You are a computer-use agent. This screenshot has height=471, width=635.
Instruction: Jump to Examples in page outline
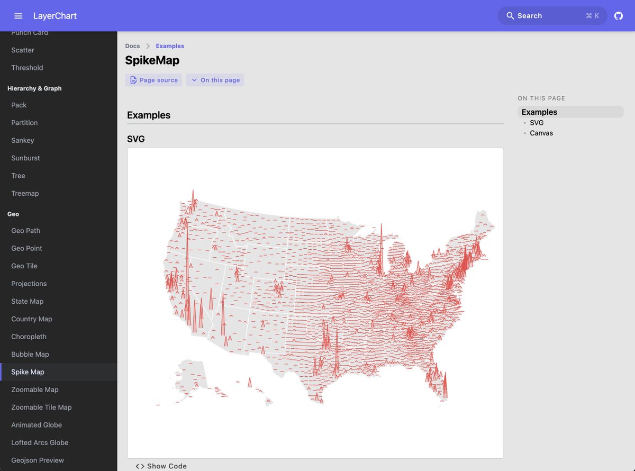pyautogui.click(x=570, y=112)
